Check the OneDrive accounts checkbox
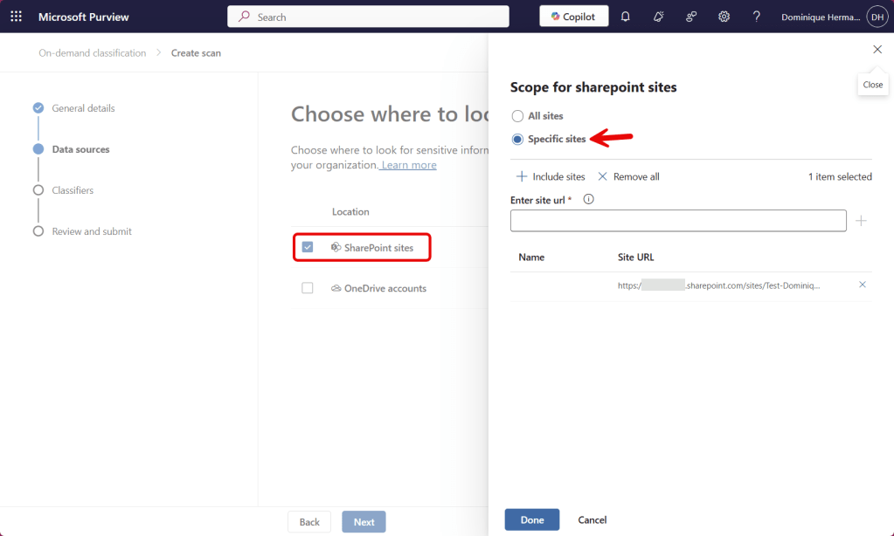894x536 pixels. (307, 288)
